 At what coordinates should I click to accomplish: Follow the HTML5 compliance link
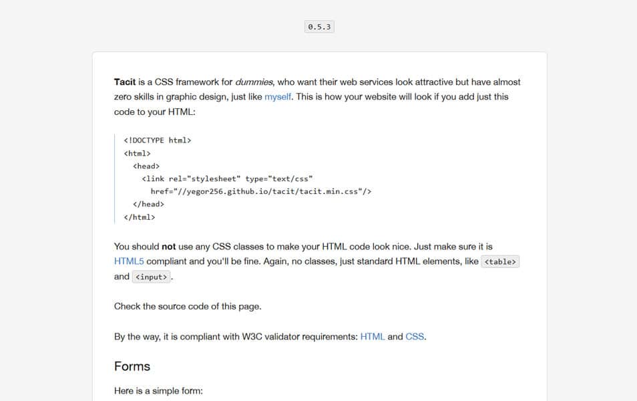click(x=129, y=261)
